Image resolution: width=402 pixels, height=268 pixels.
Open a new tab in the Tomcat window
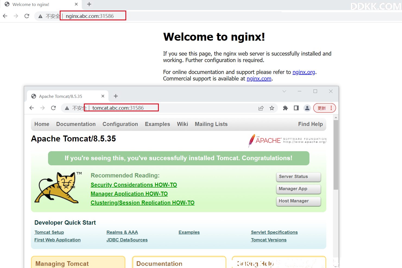tap(116, 96)
